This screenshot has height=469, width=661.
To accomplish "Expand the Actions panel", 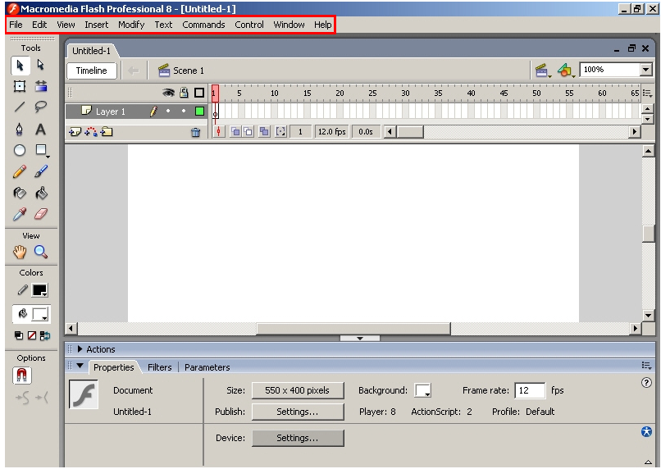I will [x=80, y=349].
